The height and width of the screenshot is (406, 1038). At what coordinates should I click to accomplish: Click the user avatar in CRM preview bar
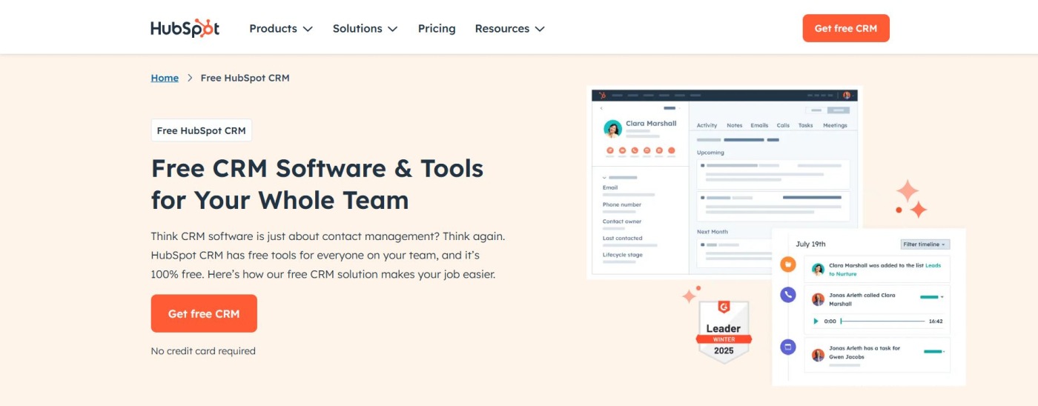847,95
